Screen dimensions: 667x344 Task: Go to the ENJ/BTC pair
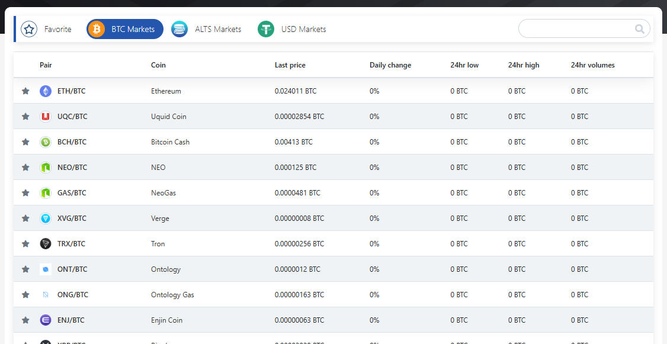71,320
